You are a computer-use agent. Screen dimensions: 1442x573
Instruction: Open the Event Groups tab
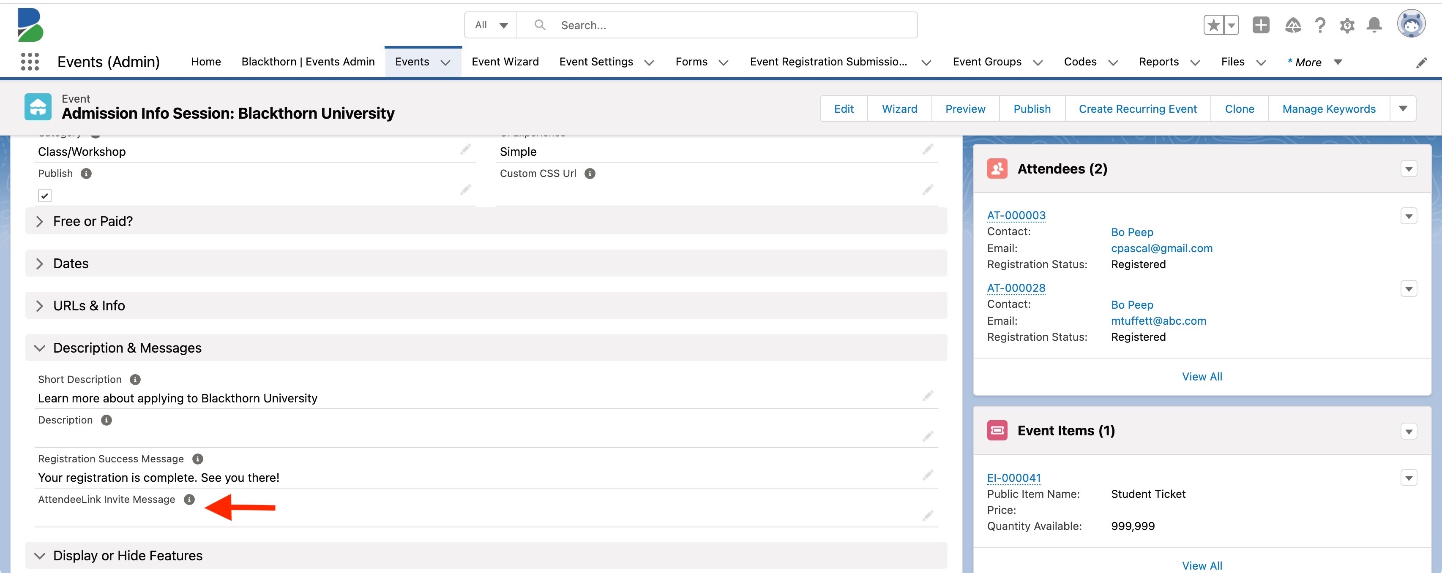coord(987,62)
